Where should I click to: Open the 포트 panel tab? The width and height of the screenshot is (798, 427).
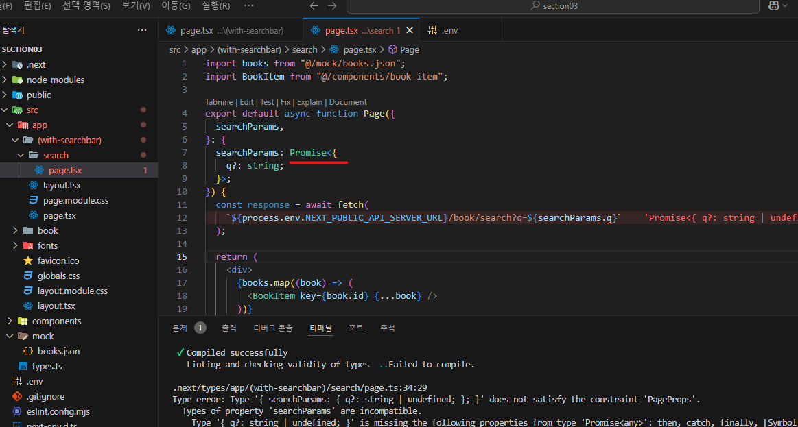tap(355, 328)
